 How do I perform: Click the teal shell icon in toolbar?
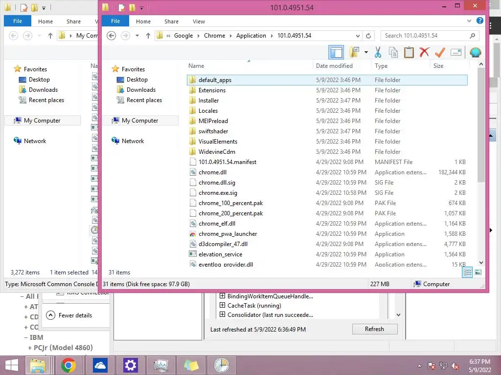click(475, 52)
